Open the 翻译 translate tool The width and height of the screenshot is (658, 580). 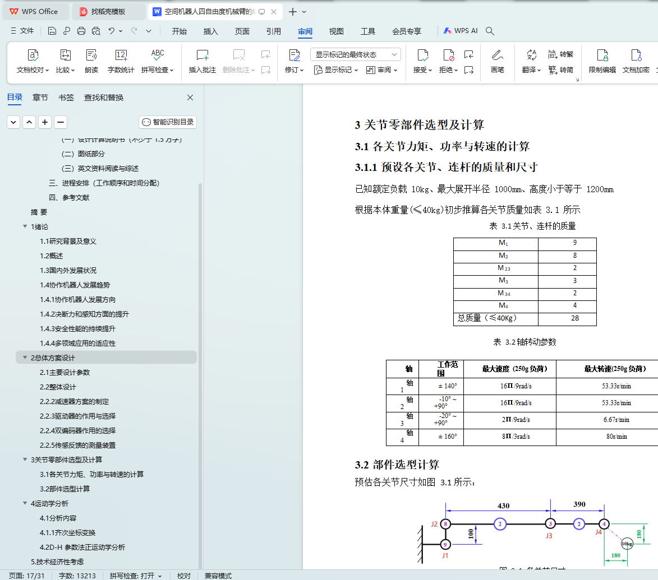(531, 61)
